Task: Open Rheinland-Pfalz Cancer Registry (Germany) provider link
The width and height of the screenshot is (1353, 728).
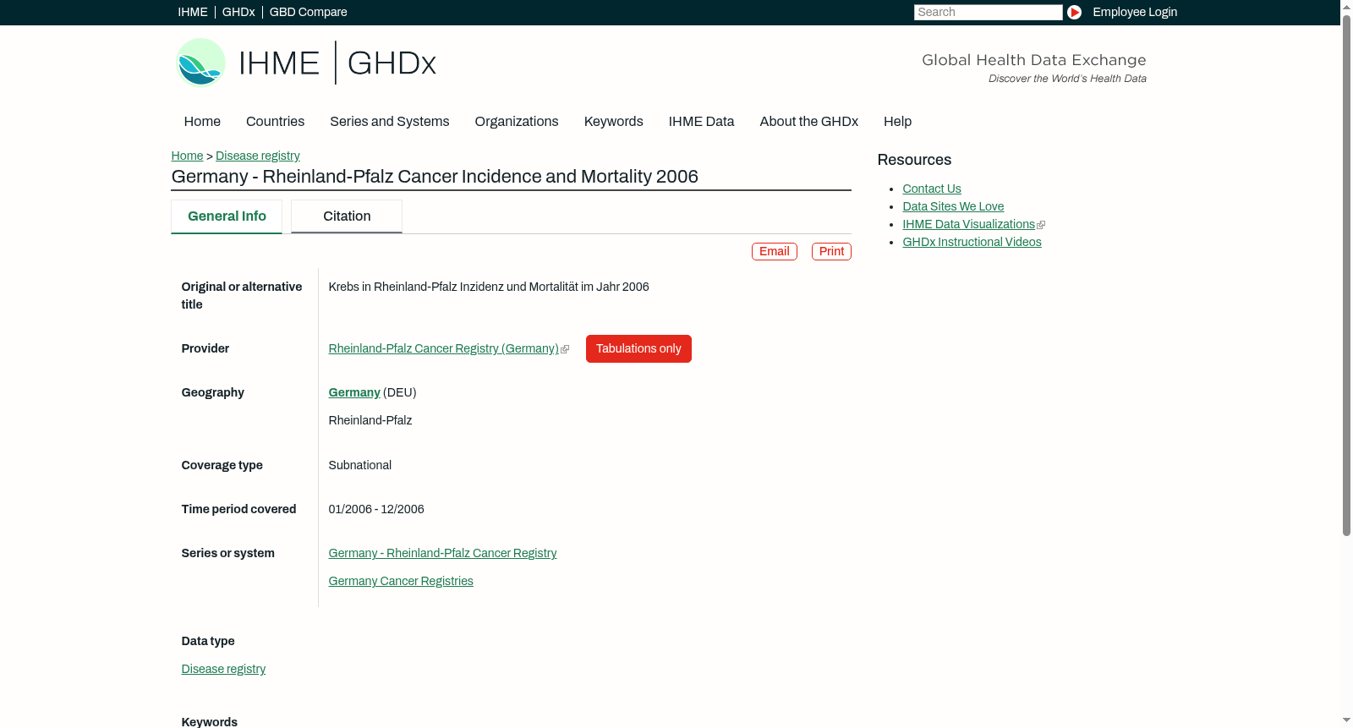Action: point(444,348)
